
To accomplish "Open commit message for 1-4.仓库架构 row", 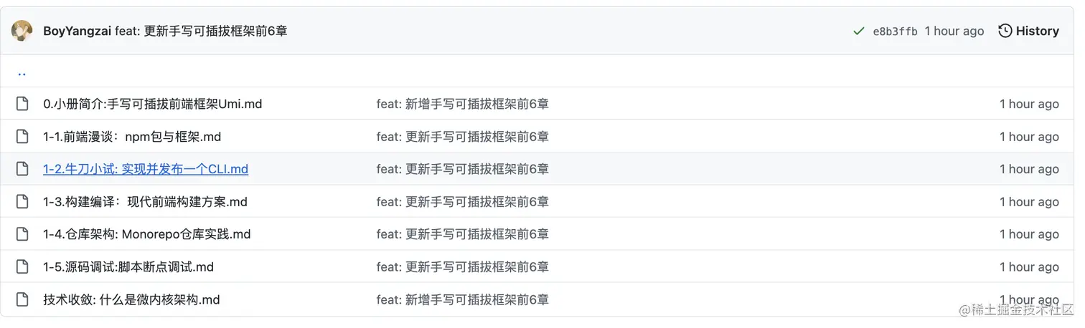I will pos(462,234).
